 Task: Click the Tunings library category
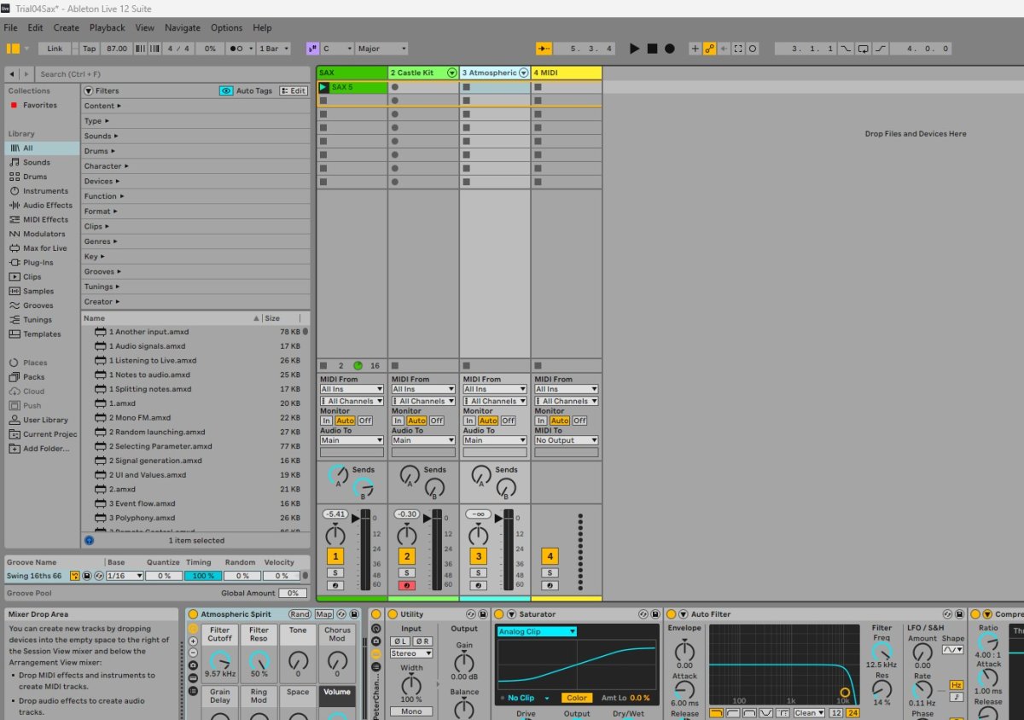37,320
